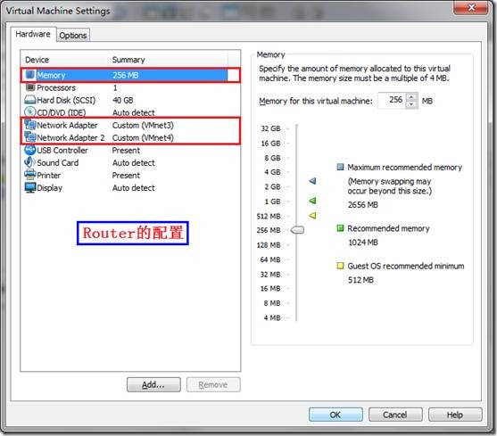The width and height of the screenshot is (497, 436).
Task: Click the 4 GB mark on memory scale
Action: tap(272, 172)
